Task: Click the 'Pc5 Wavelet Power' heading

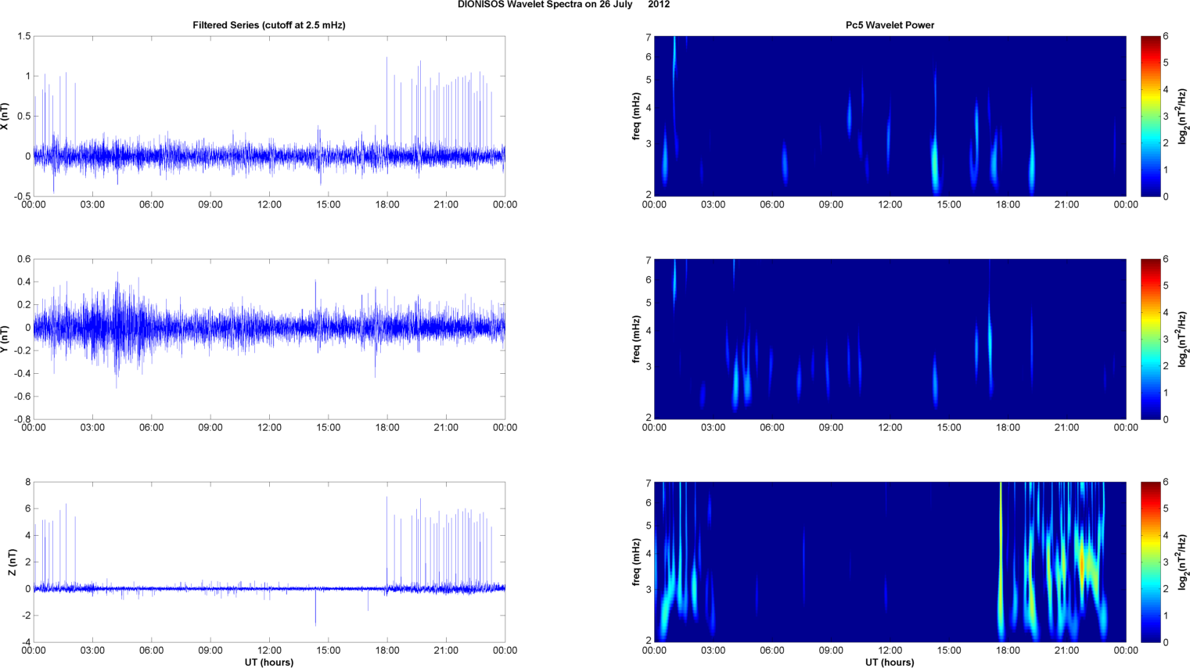Action: pos(890,25)
